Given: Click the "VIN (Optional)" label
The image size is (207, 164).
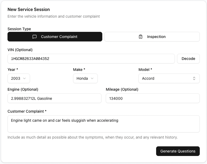Looking at the screenshot, I should pos(20,50).
